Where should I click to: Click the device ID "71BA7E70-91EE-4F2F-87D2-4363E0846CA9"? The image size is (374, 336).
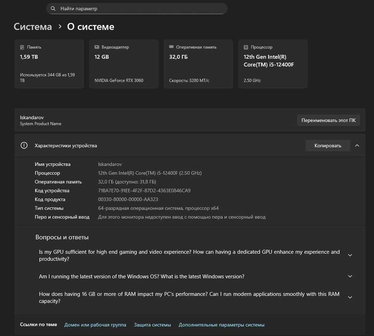tap(144, 191)
